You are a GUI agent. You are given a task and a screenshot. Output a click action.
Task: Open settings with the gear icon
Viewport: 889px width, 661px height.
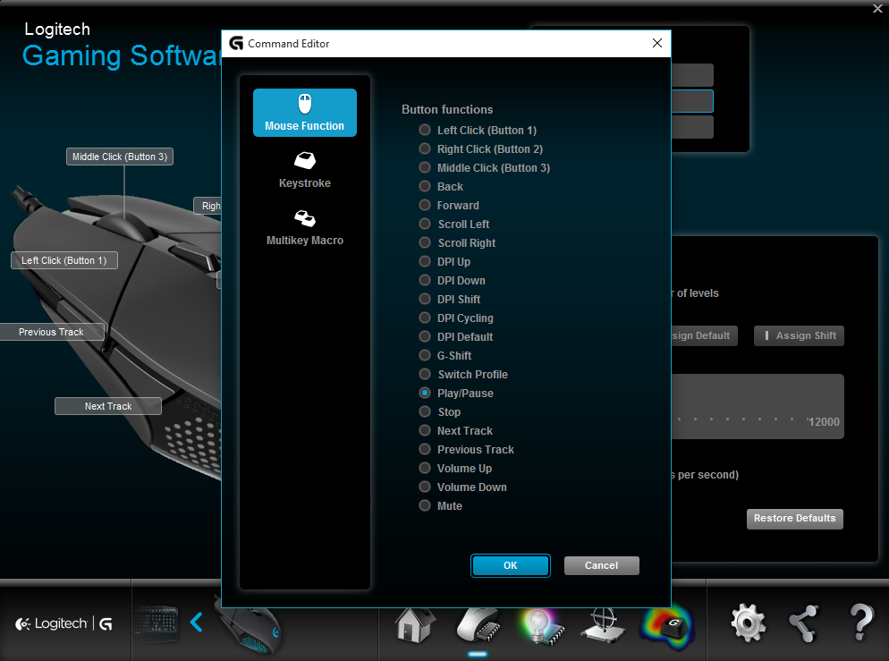pyautogui.click(x=748, y=623)
